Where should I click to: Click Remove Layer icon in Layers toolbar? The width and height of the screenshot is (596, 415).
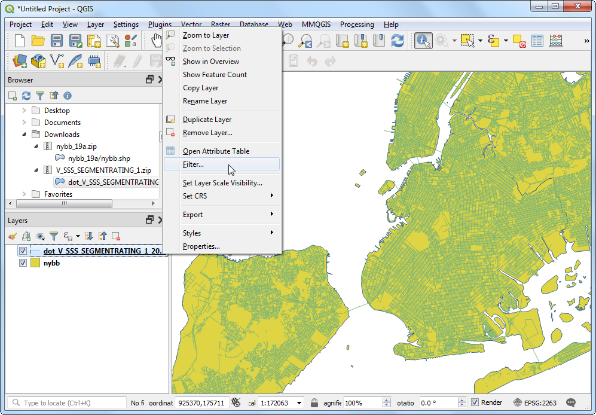[117, 236]
